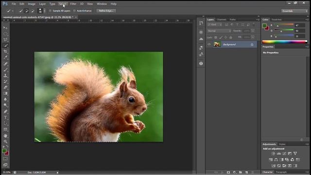Select the Brush tool
This screenshot has height=175, width=311.
pos(5,70)
